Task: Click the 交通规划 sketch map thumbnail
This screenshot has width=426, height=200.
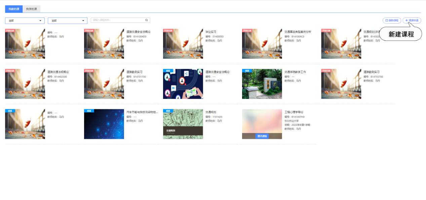Action: (x=183, y=124)
